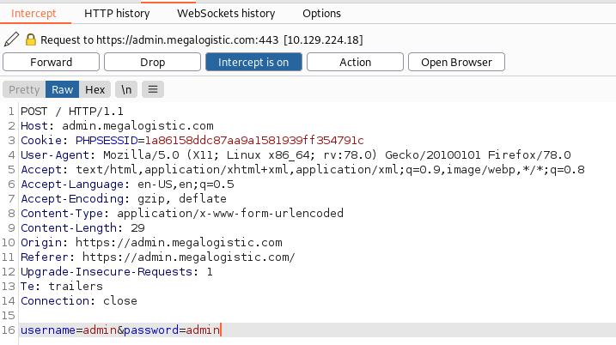Toggle the \n non-printable characters button

click(x=126, y=89)
